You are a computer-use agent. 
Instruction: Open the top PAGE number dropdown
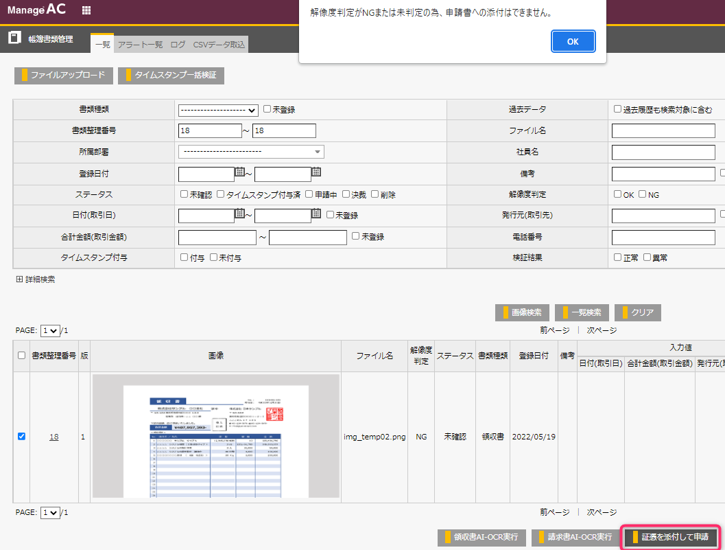50,330
